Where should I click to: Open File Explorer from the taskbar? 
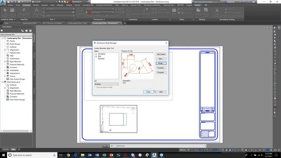tap(83, 155)
